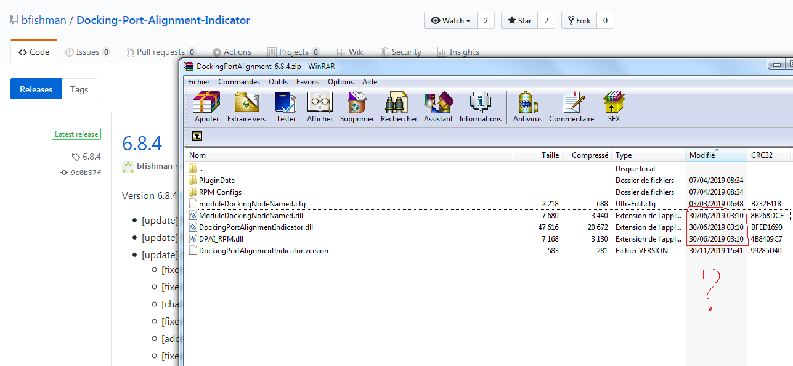Select the Ajouter (Add) tool in WinRAR
This screenshot has width=793, height=366.
206,106
